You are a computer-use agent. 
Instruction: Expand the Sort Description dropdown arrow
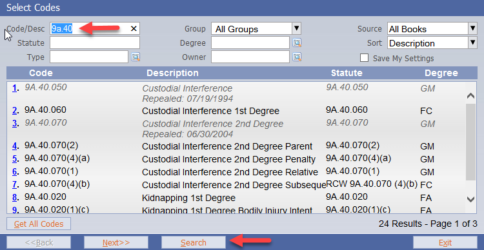473,43
